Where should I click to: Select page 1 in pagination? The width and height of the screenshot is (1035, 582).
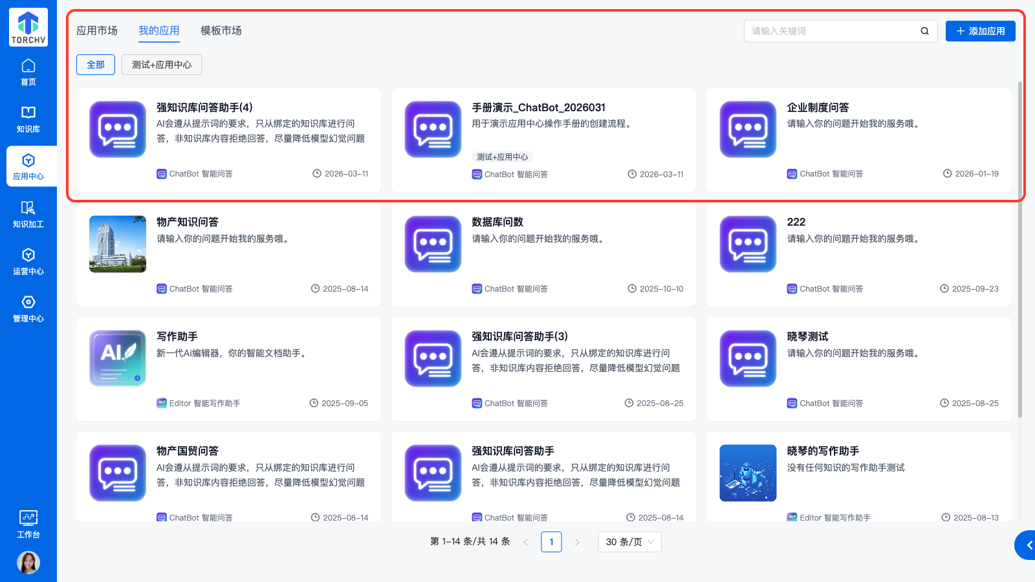(x=551, y=542)
